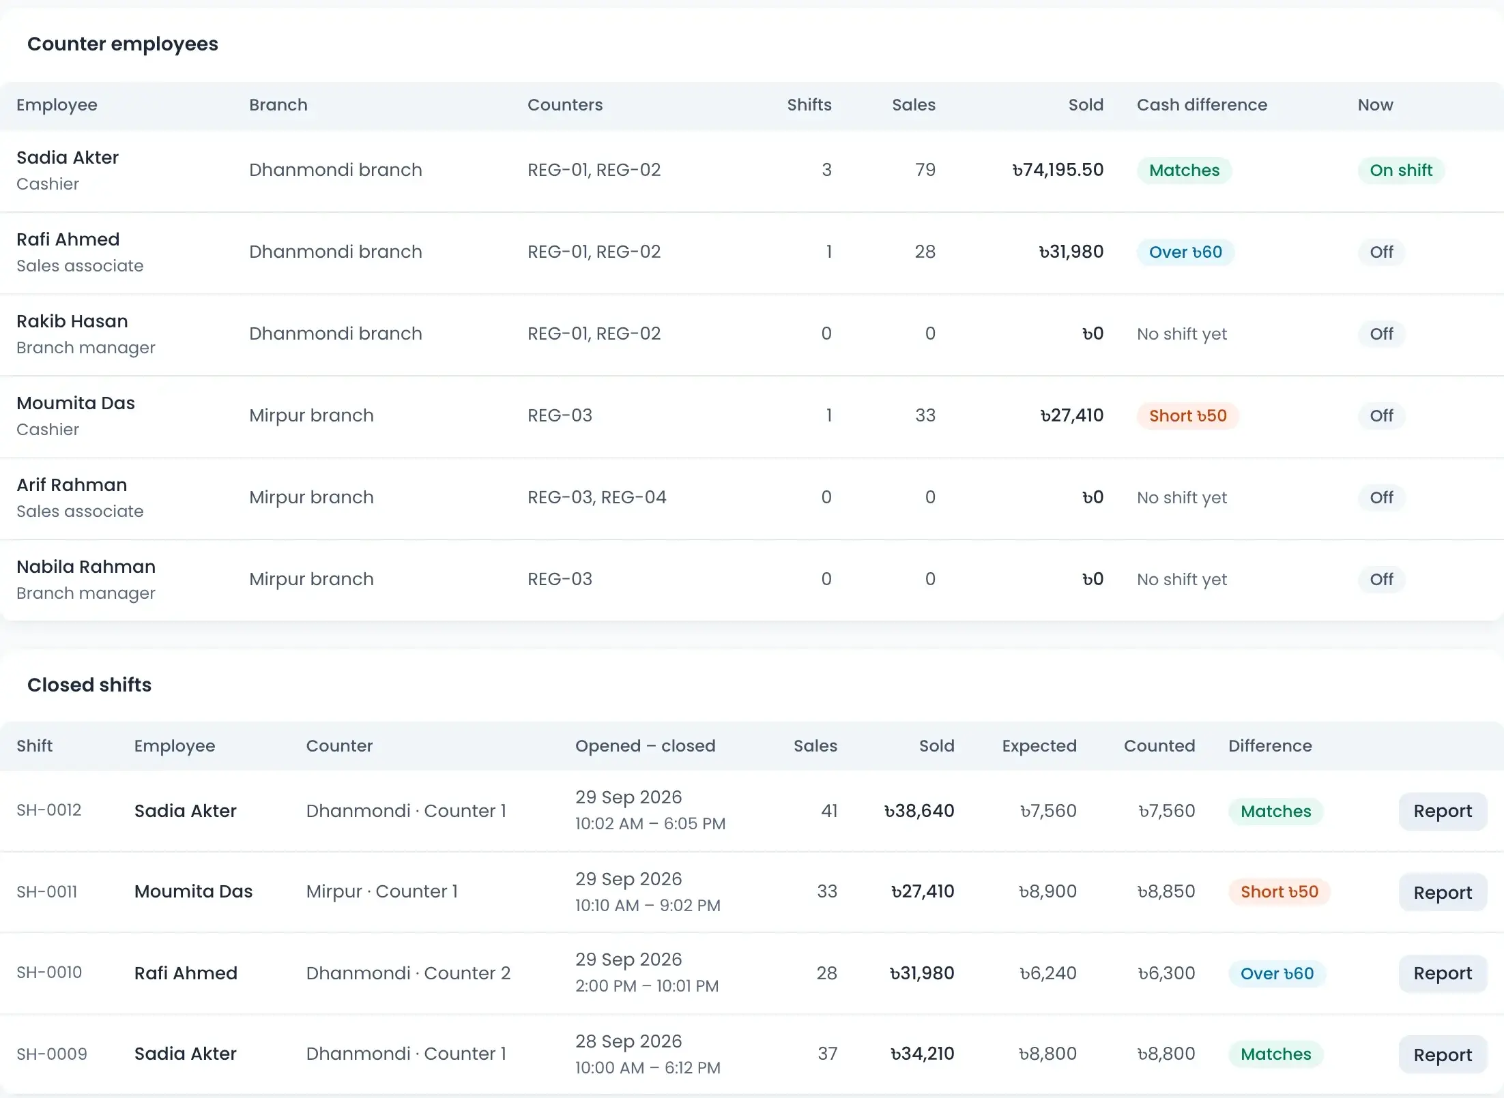This screenshot has height=1098, width=1504.
Task: Select Rakib Hasan employee name
Action: (x=72, y=321)
